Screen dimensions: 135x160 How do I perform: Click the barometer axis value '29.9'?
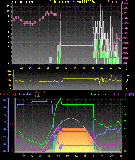click(x=125, y=38)
